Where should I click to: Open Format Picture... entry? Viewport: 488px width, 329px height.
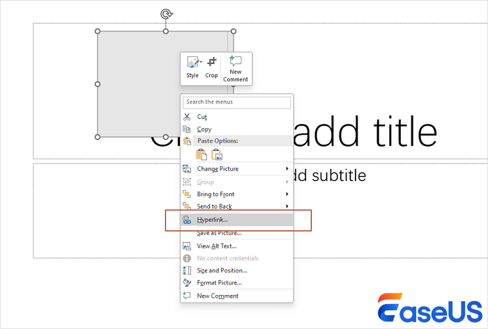coord(237,283)
